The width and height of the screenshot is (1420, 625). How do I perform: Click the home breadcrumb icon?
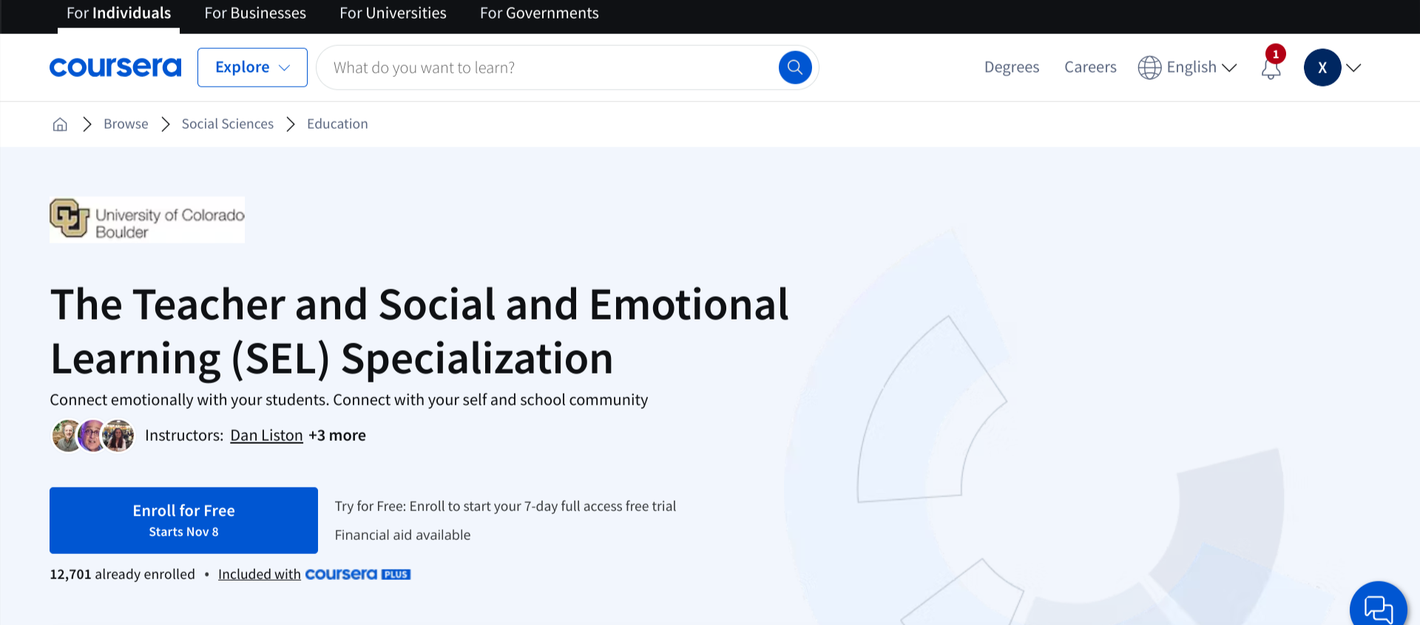[x=60, y=124]
